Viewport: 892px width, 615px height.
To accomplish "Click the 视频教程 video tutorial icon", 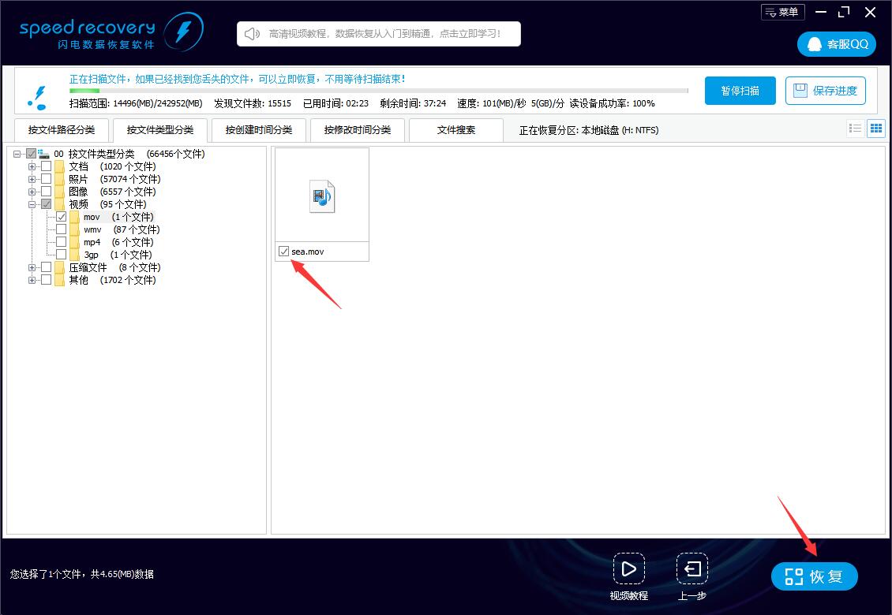I will pyautogui.click(x=629, y=567).
